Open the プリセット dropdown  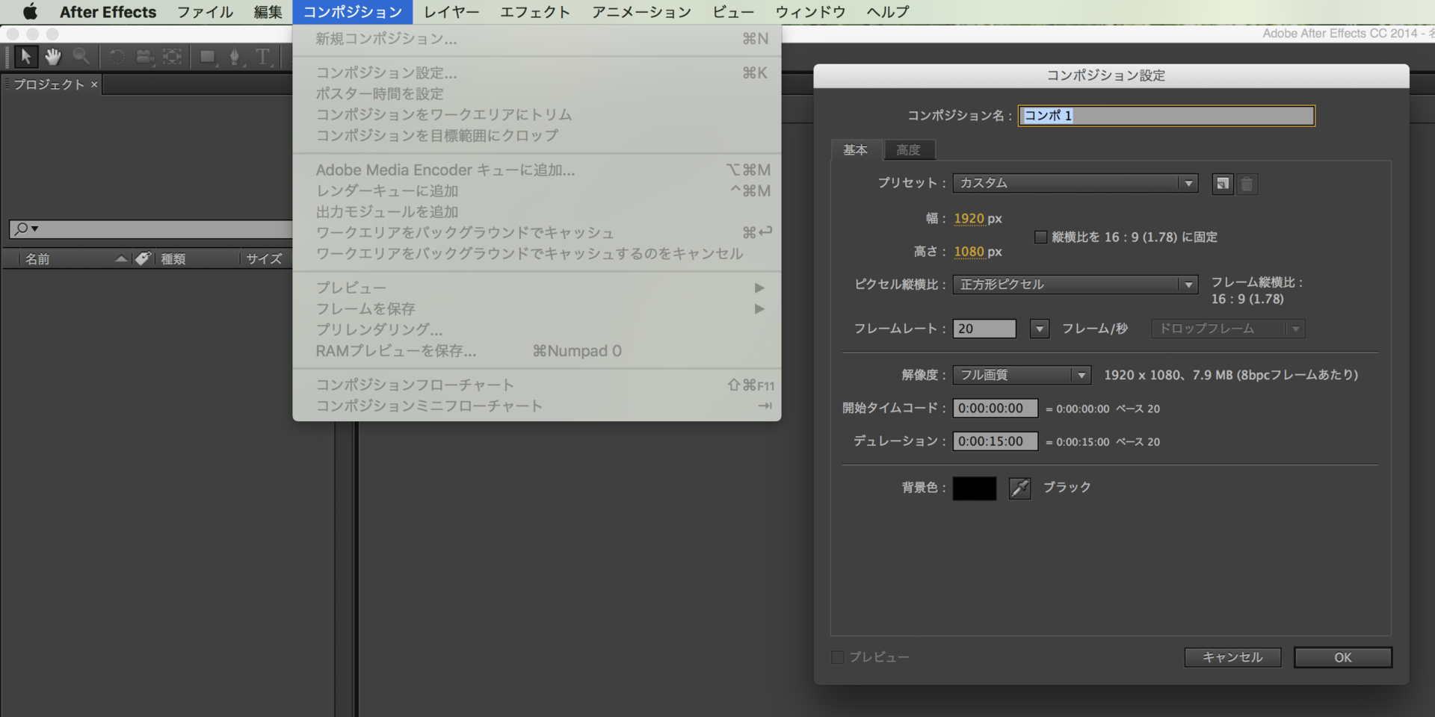(x=1075, y=183)
